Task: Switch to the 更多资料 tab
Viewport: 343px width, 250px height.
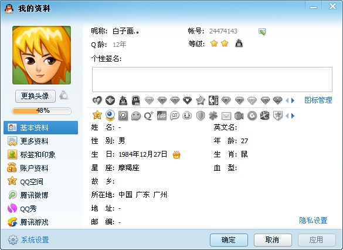Action: pyautogui.click(x=40, y=141)
